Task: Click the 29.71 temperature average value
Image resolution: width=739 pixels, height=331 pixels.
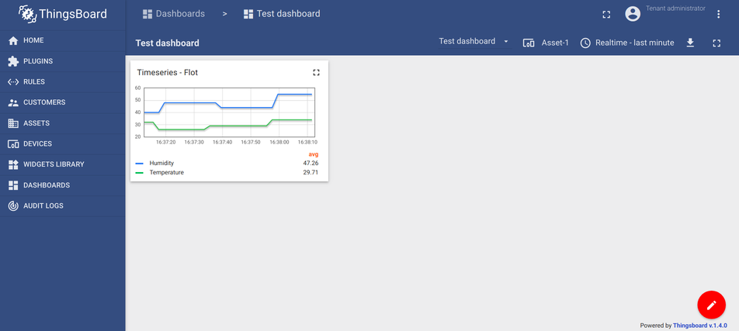Action: point(311,172)
